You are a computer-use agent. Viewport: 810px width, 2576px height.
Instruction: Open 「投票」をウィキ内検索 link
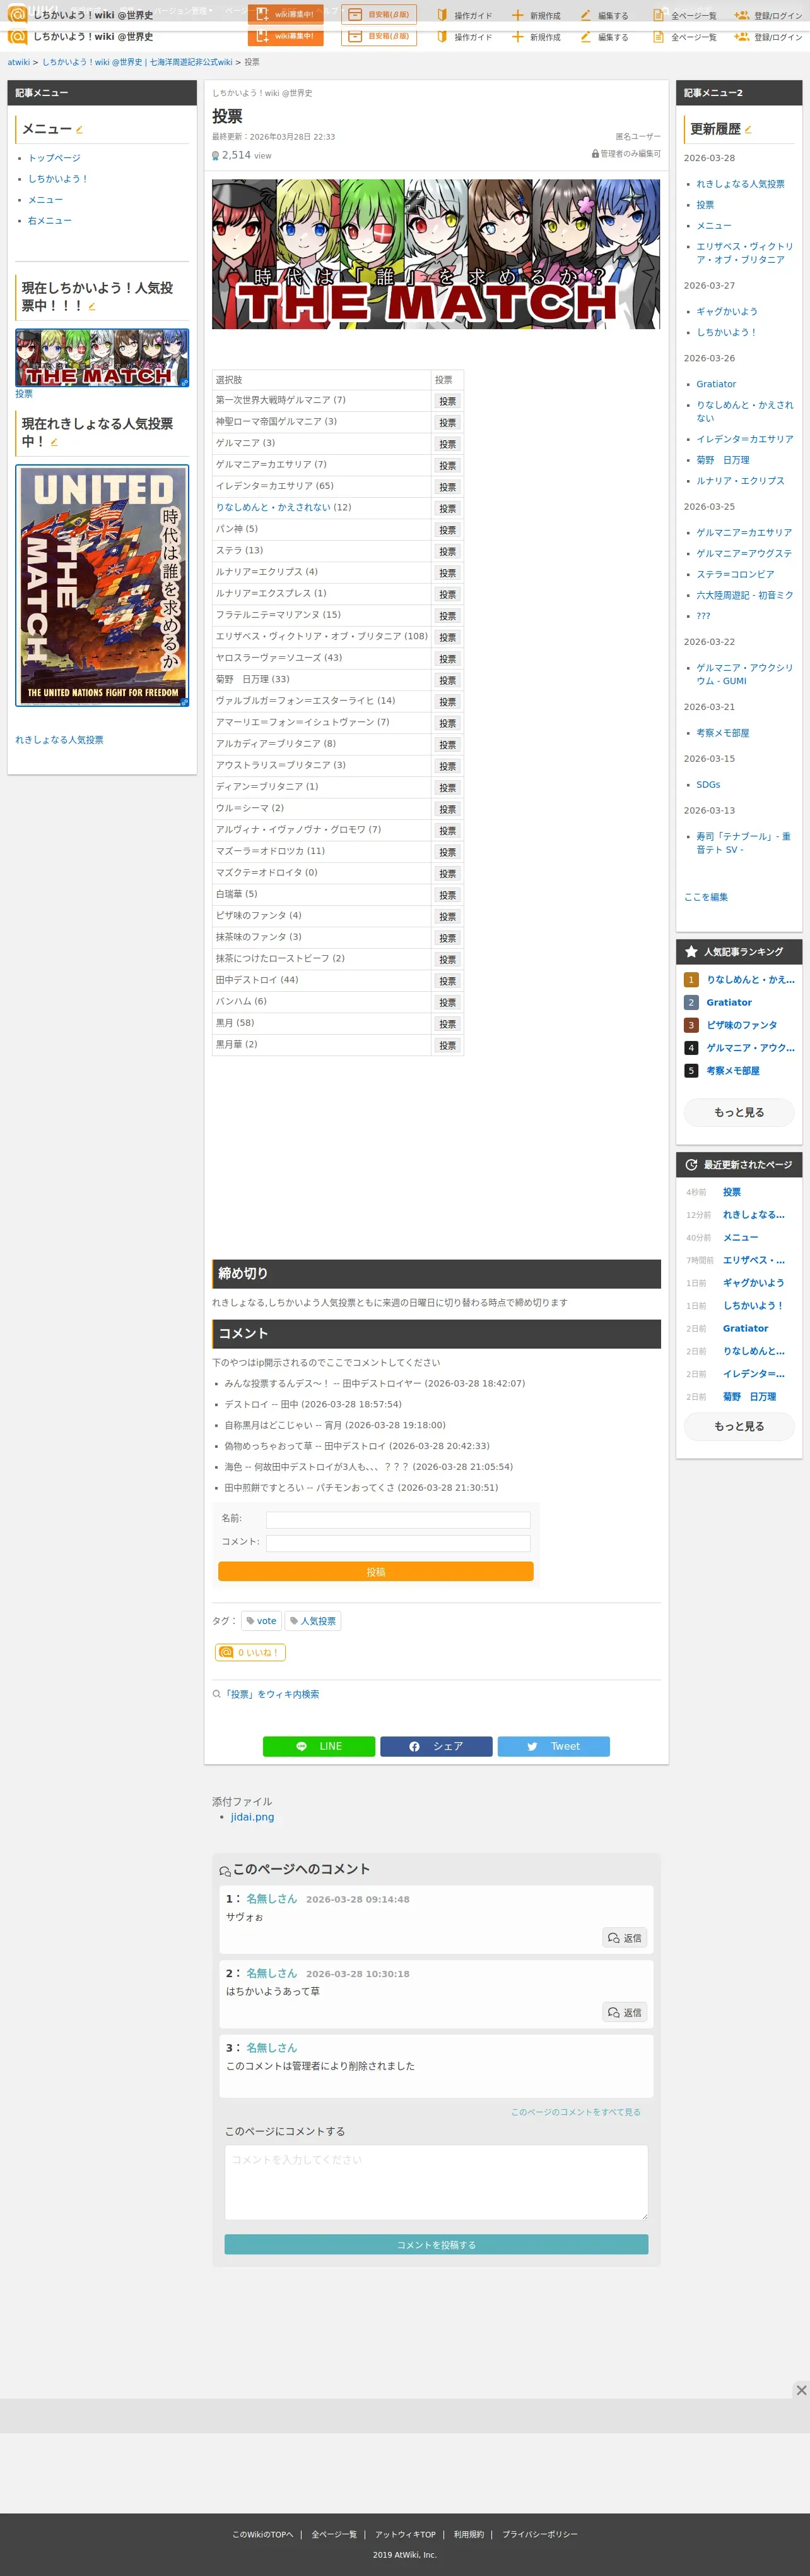pos(272,1694)
